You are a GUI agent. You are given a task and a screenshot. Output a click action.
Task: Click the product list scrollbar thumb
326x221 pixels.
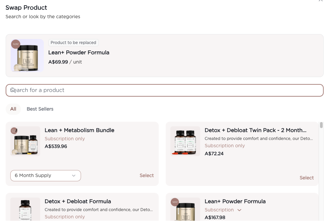[x=321, y=125]
